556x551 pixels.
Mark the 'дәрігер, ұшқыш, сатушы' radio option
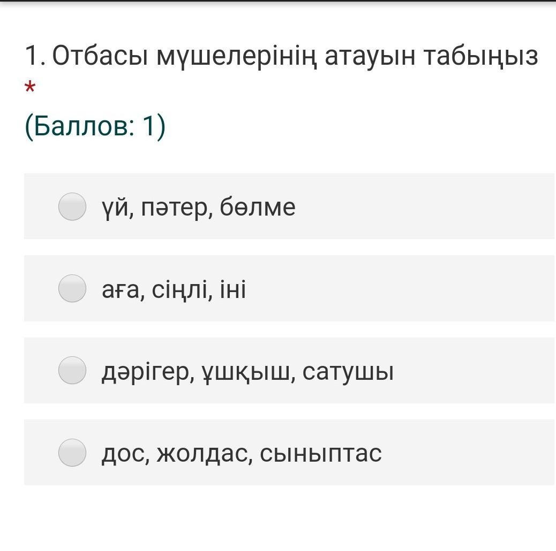coord(72,371)
